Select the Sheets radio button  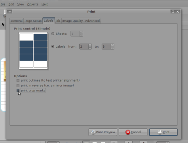tap(53, 33)
